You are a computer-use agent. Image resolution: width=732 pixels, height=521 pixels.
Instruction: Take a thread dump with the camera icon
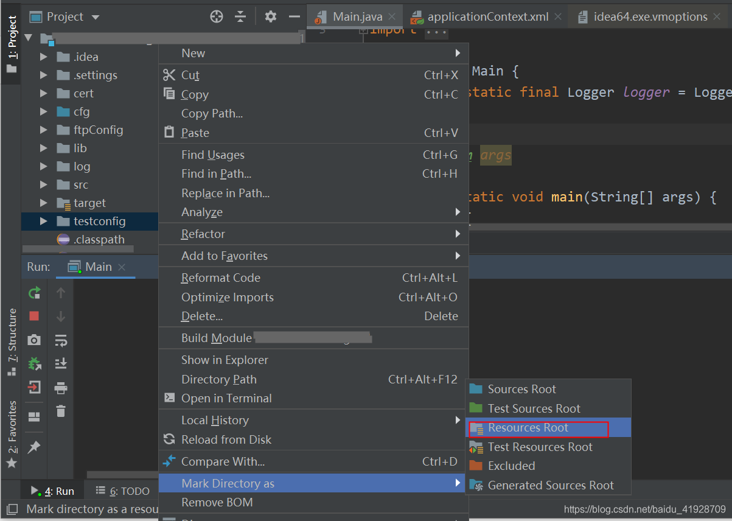(x=35, y=341)
